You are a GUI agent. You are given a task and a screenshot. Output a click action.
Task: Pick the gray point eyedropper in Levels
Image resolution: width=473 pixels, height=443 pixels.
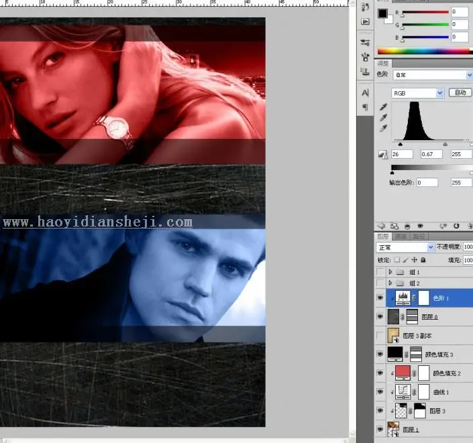coord(383,118)
